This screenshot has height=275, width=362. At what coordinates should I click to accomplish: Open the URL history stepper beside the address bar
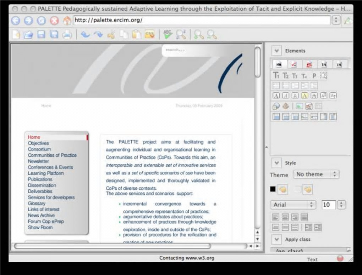336,20
